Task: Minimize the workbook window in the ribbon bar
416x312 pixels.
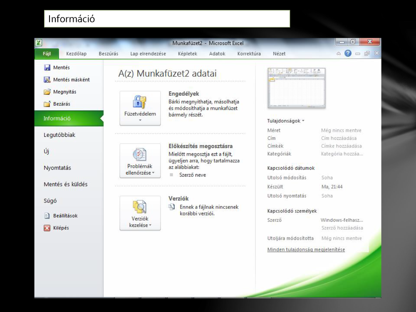Action: (x=358, y=54)
